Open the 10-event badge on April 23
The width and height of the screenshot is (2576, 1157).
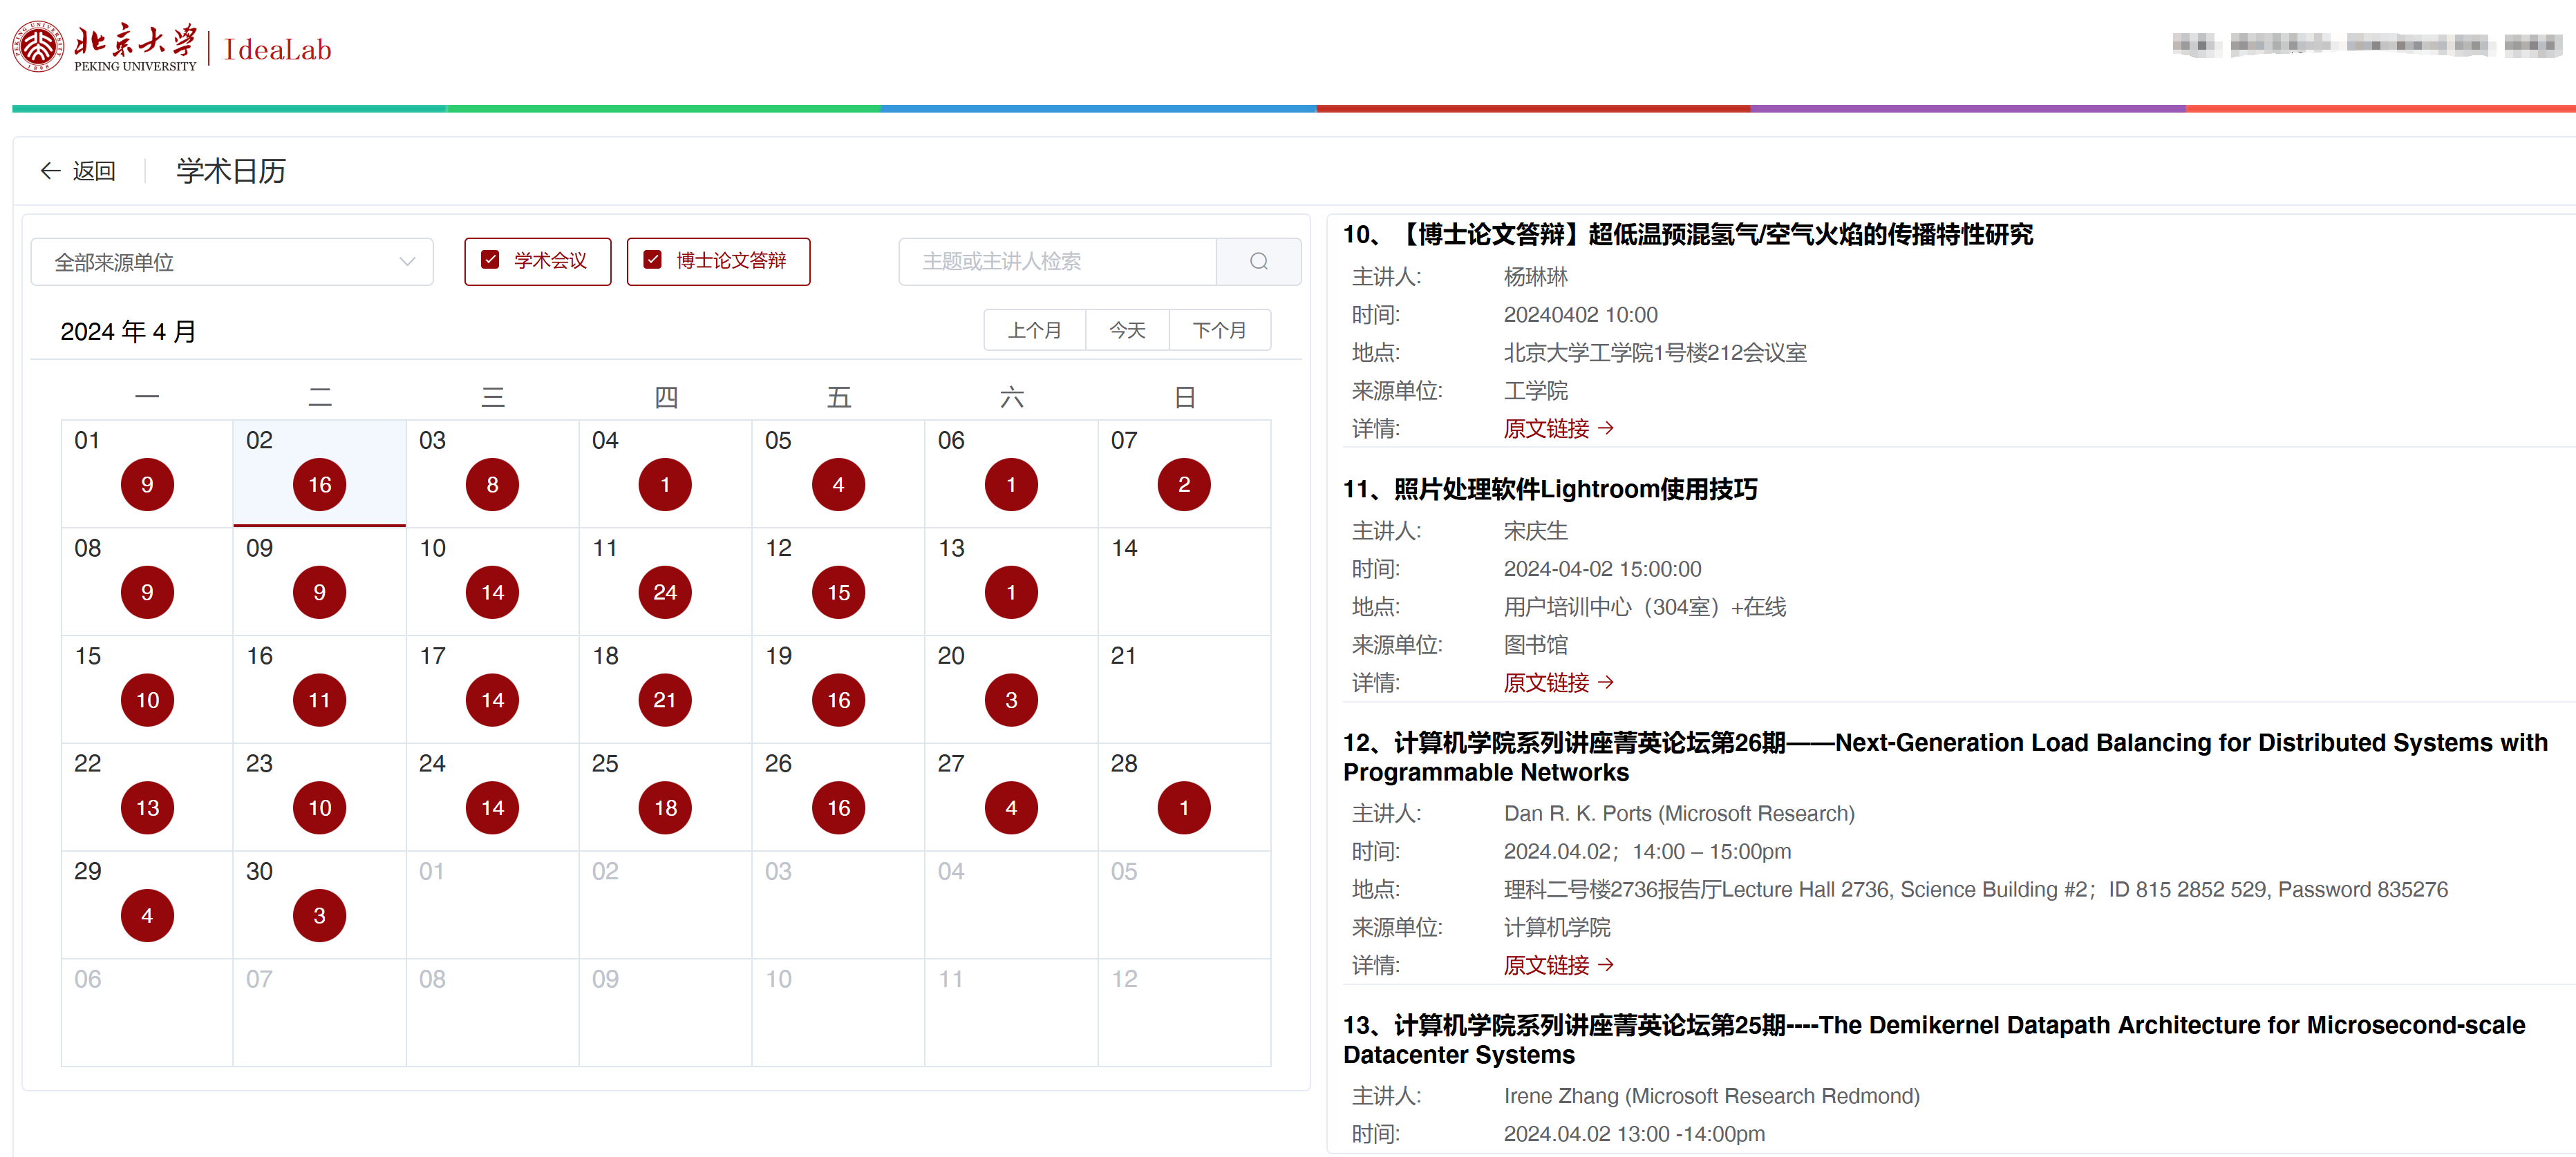(x=319, y=808)
